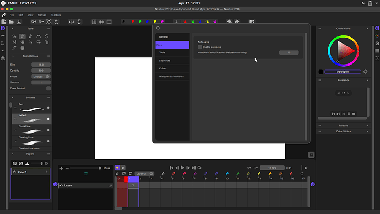Close the preferences dialog
Screen dimensions: 380x214
coord(158,28)
